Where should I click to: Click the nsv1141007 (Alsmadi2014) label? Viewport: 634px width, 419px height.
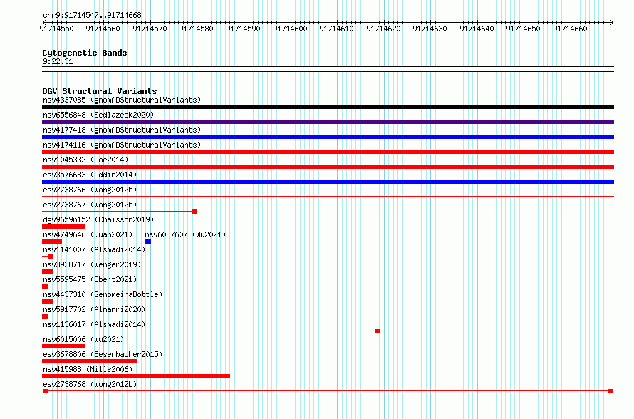(94, 249)
